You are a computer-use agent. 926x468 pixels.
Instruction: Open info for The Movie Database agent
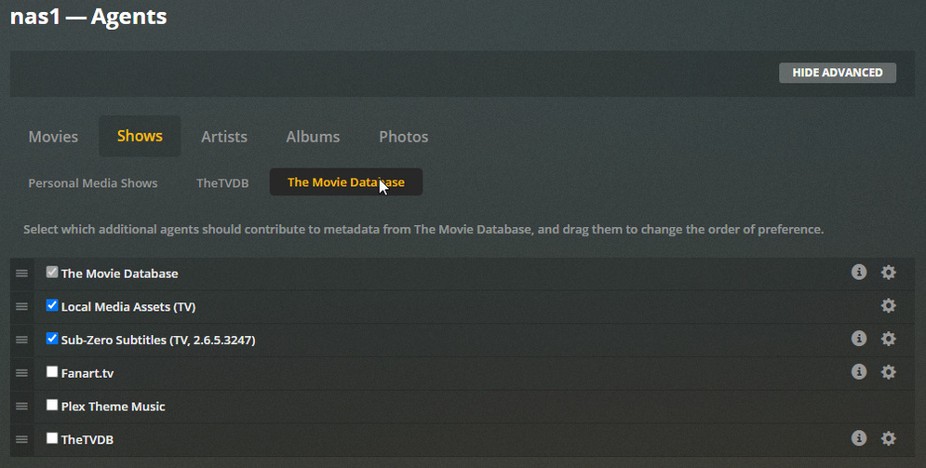click(x=859, y=272)
